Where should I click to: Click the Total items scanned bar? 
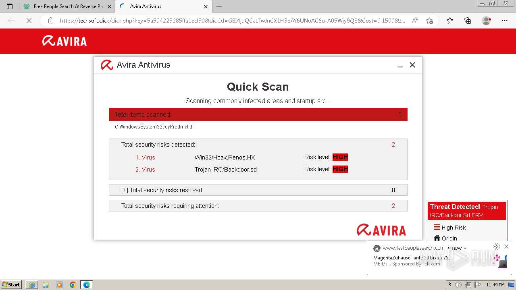(x=258, y=114)
